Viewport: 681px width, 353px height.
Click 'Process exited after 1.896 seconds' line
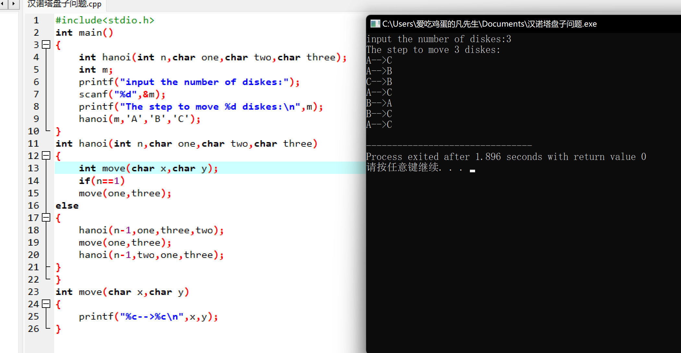coord(506,157)
